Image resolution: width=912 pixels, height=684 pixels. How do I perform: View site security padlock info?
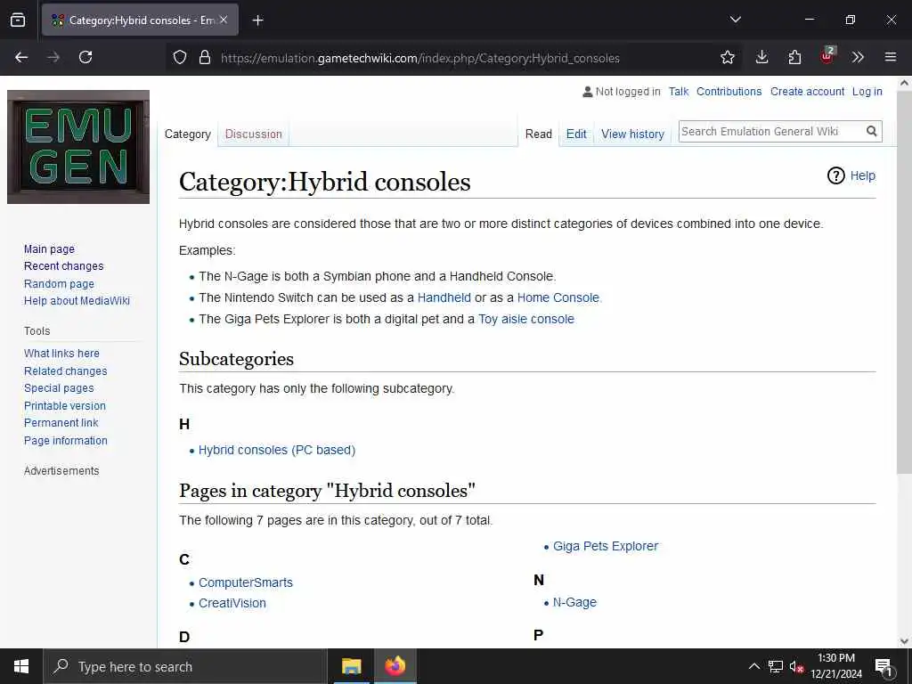pyautogui.click(x=204, y=57)
